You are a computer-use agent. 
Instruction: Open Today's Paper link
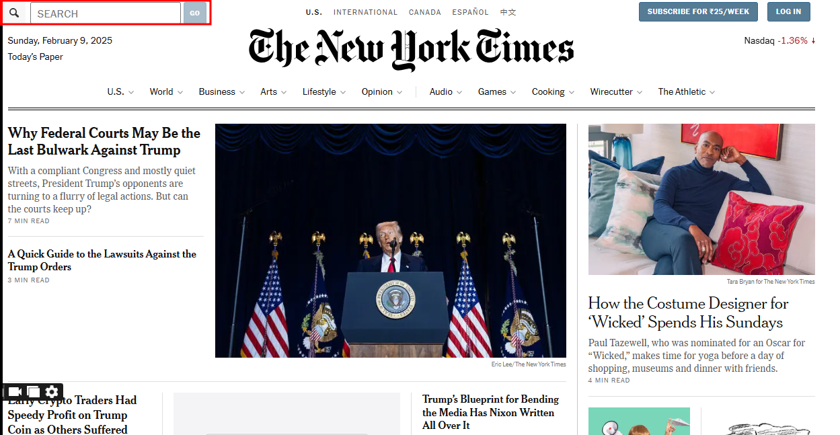[35, 57]
